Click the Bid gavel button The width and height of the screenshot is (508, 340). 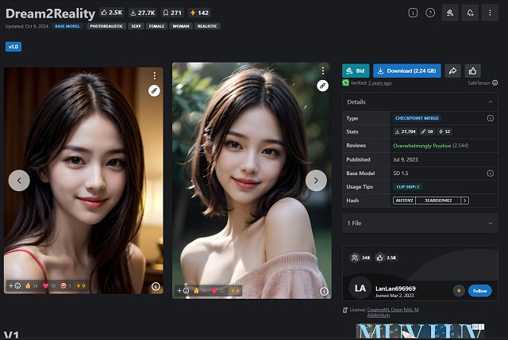[x=356, y=71]
